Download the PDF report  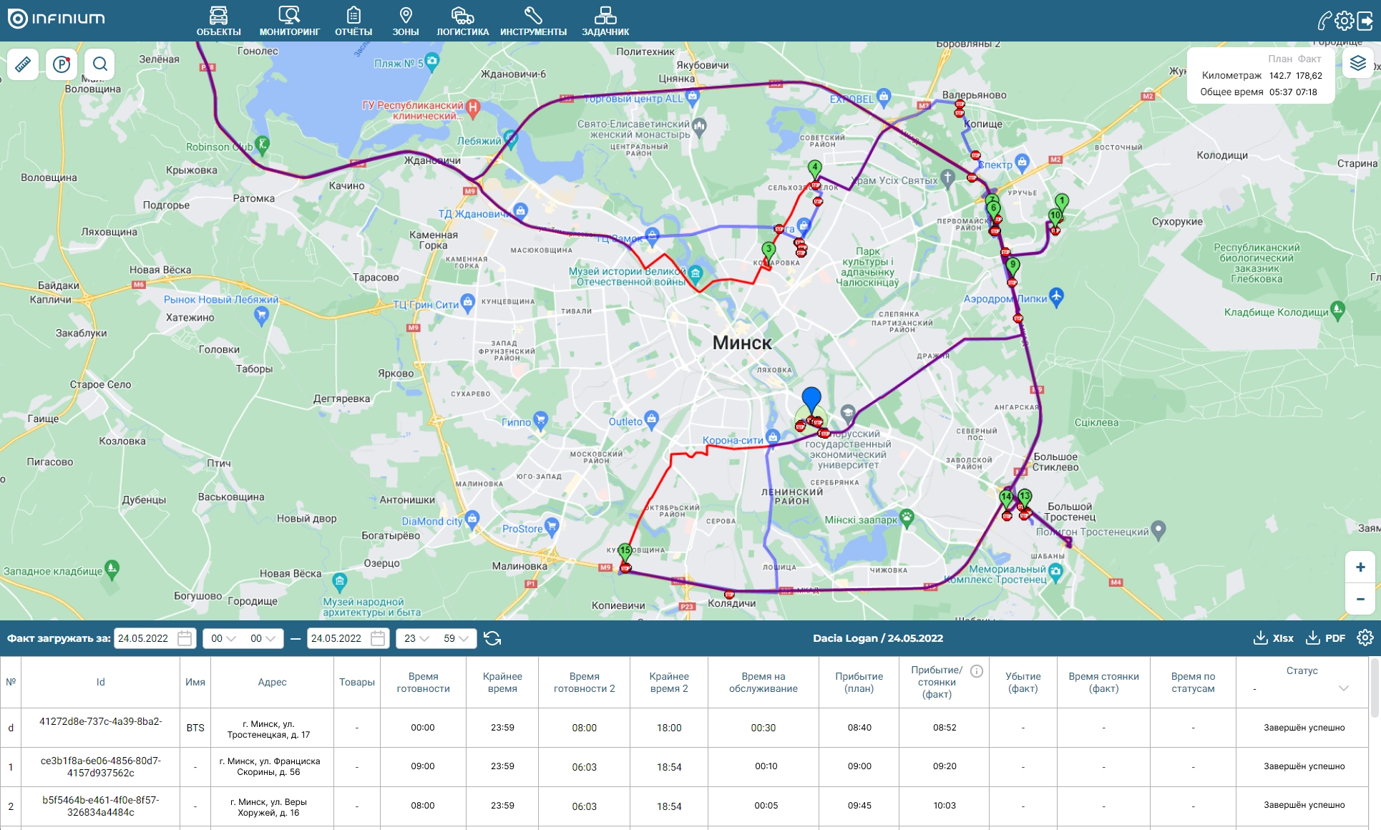pyautogui.click(x=1326, y=638)
